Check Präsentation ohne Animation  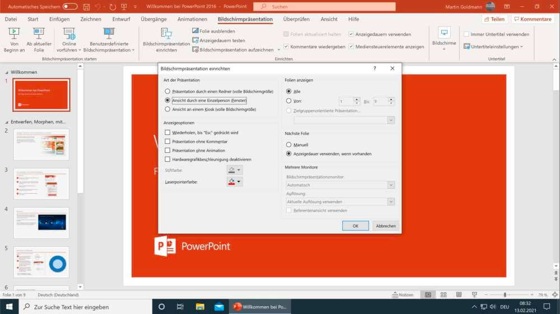point(167,150)
